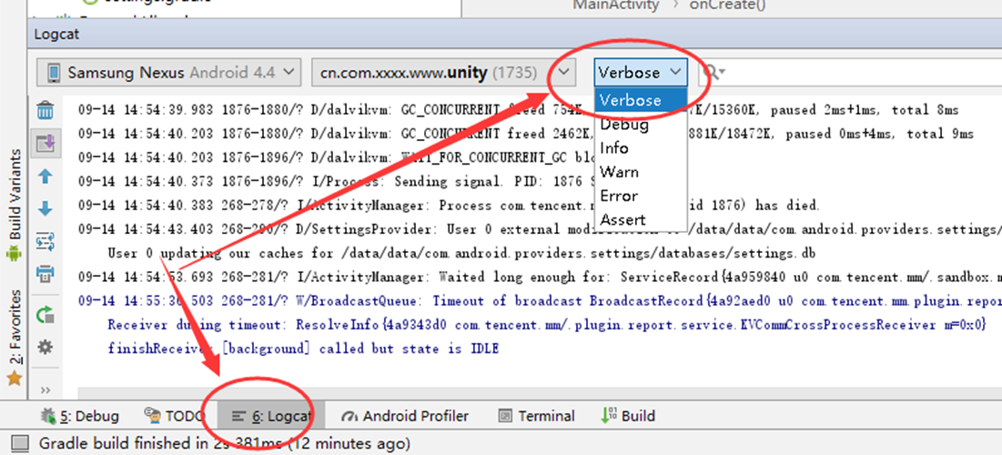Image resolution: width=1002 pixels, height=455 pixels.
Task: Toggle soft-wrap icon in Logcat toolbar
Action: pyautogui.click(x=46, y=242)
